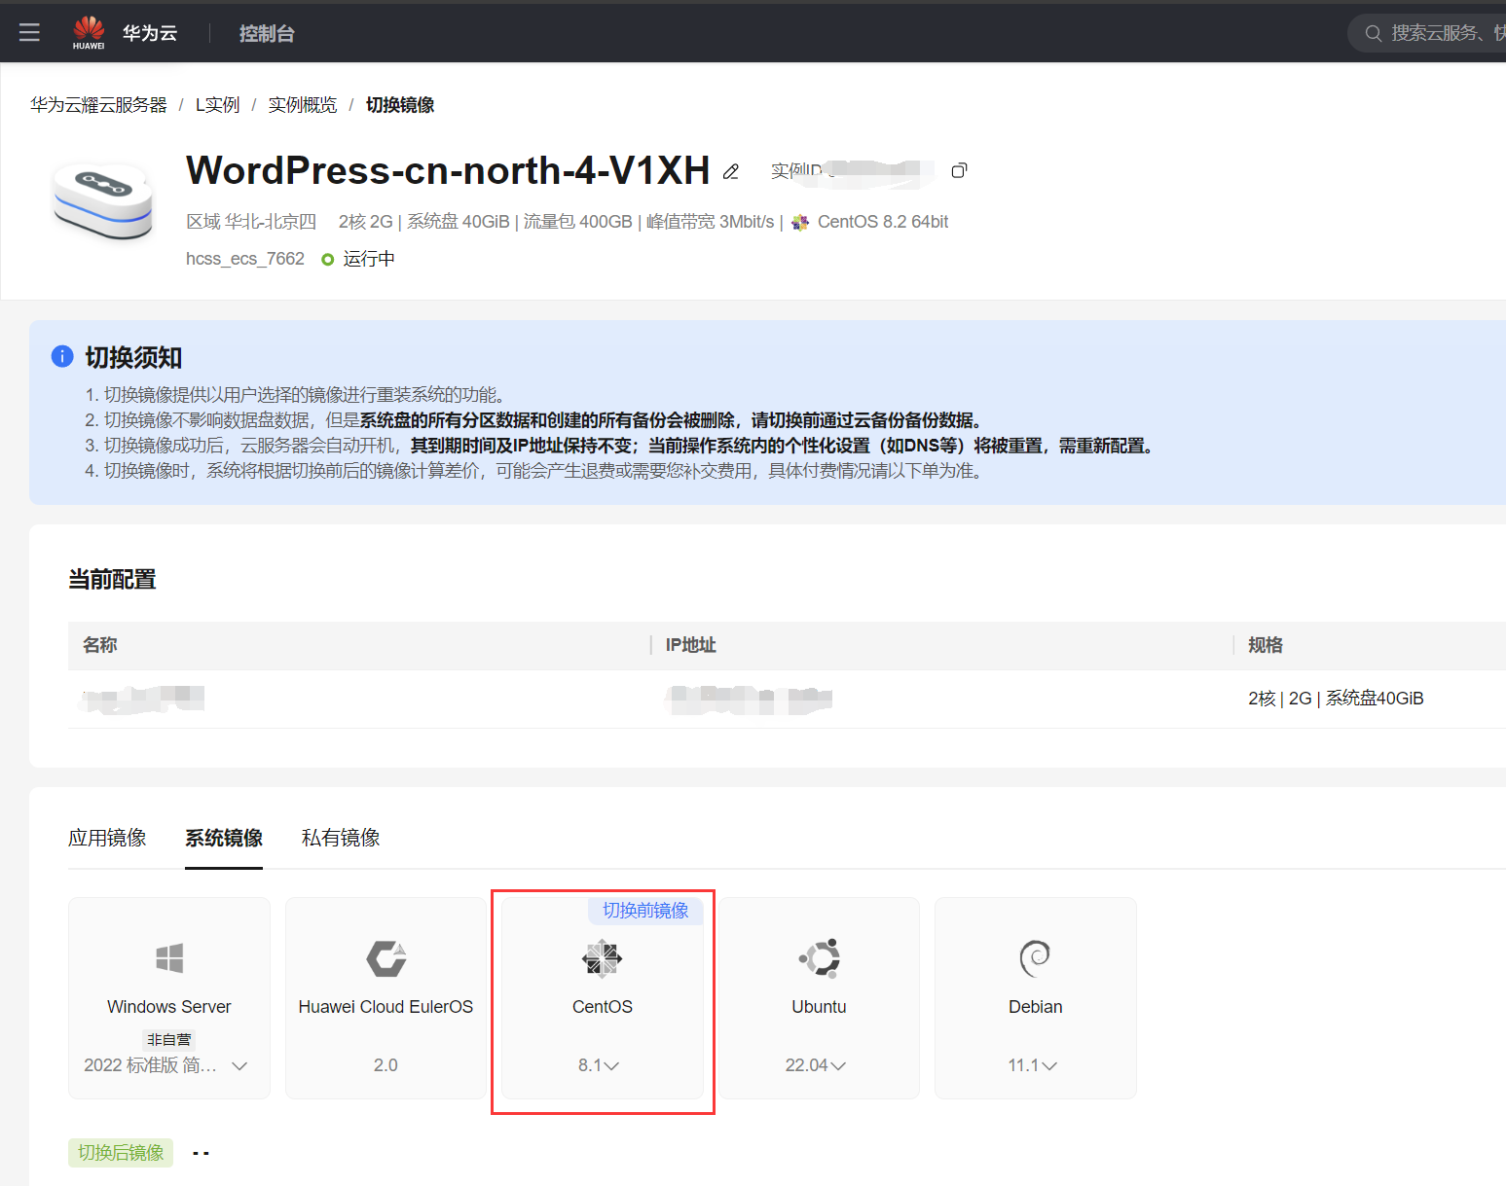The width and height of the screenshot is (1506, 1186).
Task: Click the 名称 column header
Action: tap(100, 645)
